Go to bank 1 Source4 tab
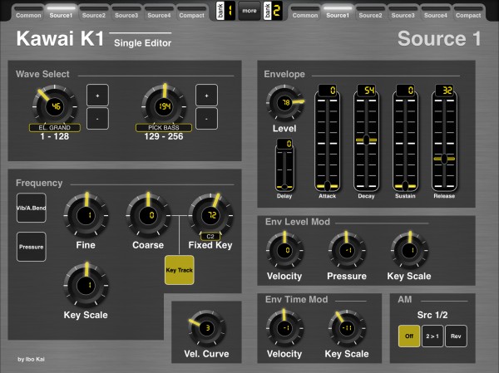 pos(159,12)
